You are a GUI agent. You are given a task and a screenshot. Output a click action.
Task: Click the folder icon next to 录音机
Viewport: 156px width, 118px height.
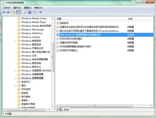click(x=19, y=100)
